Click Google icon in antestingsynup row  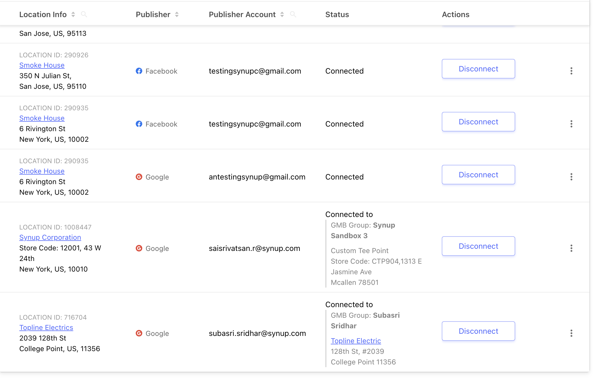pyautogui.click(x=139, y=177)
